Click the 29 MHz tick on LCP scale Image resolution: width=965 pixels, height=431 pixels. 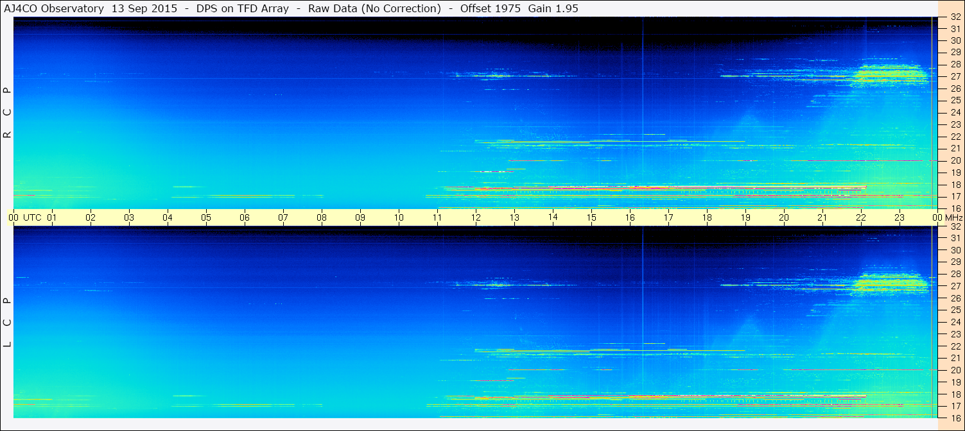point(955,262)
